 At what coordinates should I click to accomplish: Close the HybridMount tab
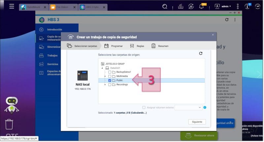[x=45, y=7]
